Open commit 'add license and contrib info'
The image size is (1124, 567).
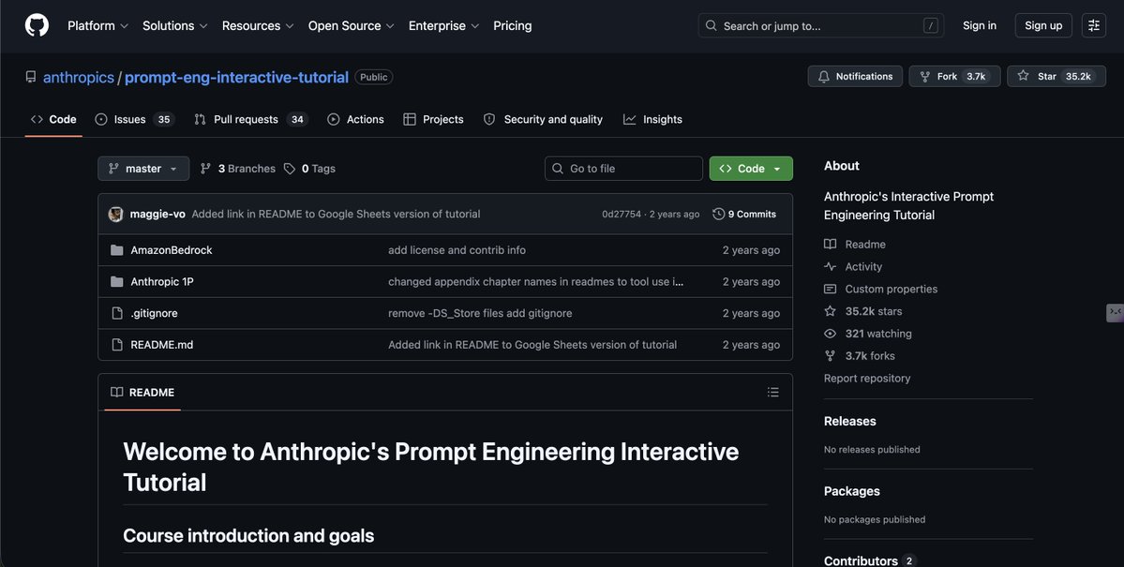(457, 250)
